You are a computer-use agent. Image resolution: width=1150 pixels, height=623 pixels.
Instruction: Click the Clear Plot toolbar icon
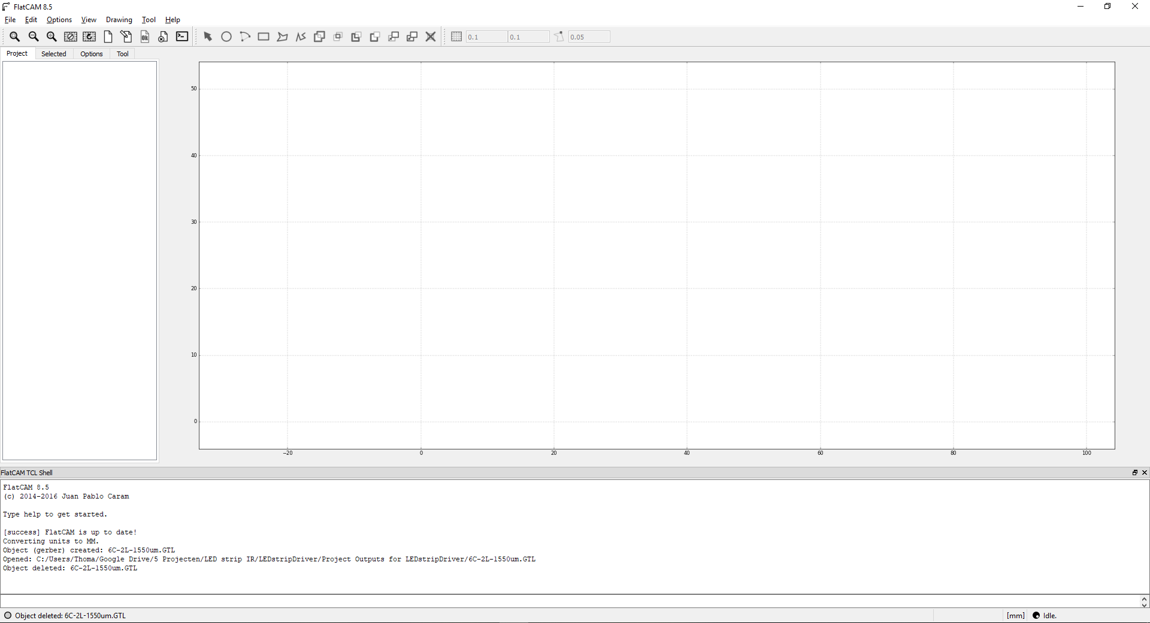tap(71, 37)
